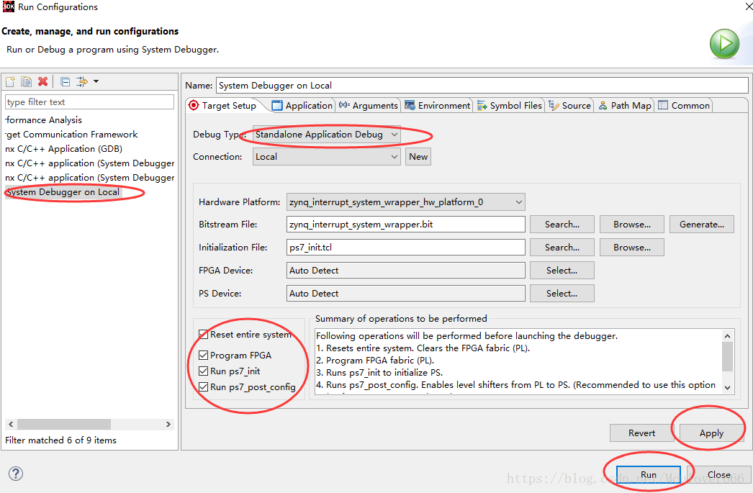Click the FPGA Device Auto Detect field

click(405, 271)
